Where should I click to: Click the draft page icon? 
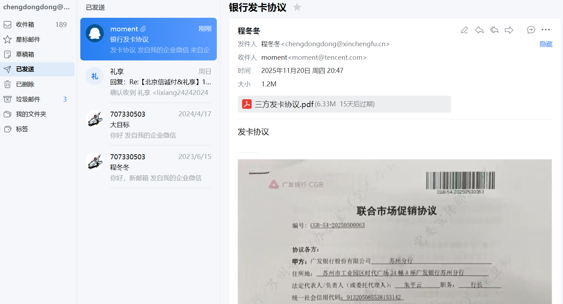point(7,54)
